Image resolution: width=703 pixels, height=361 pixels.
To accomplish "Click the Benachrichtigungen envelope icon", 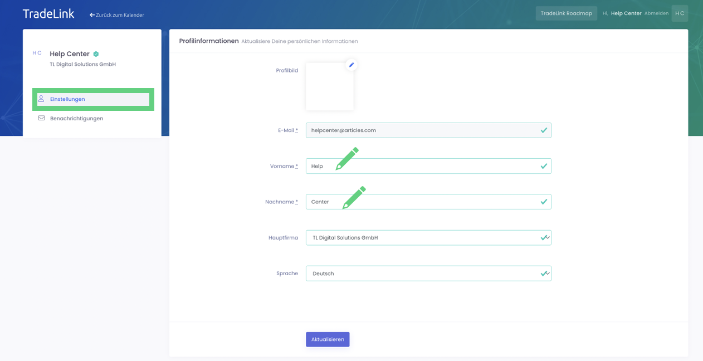I will [x=41, y=118].
